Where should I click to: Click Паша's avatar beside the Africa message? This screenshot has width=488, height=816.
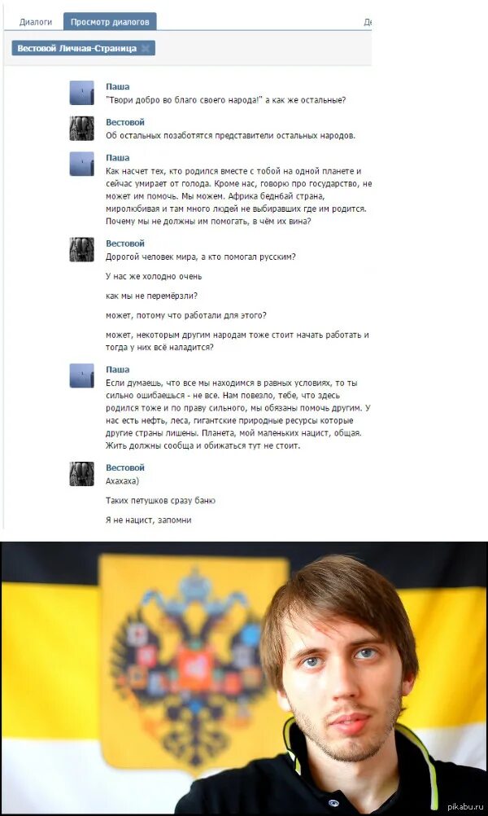pos(81,164)
